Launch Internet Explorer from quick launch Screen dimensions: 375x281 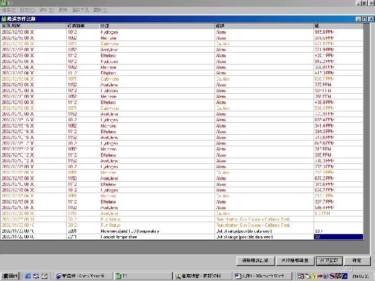pos(28,276)
